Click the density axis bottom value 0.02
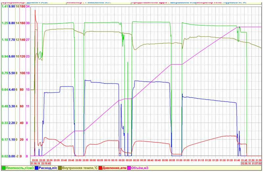 tap(5, 156)
